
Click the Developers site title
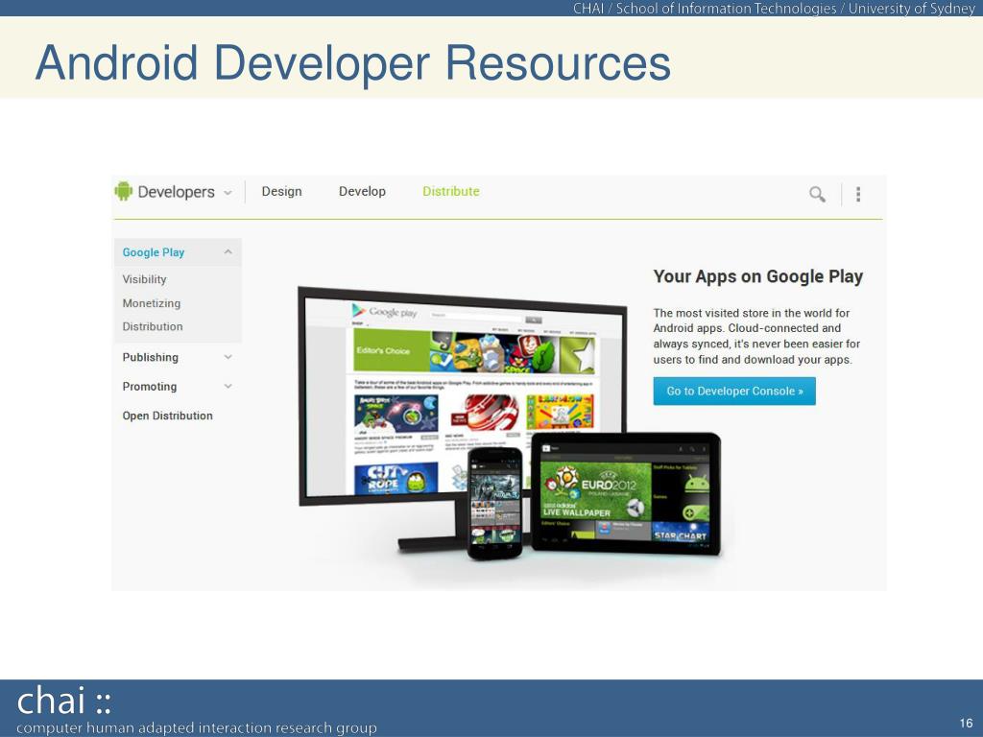pos(177,192)
